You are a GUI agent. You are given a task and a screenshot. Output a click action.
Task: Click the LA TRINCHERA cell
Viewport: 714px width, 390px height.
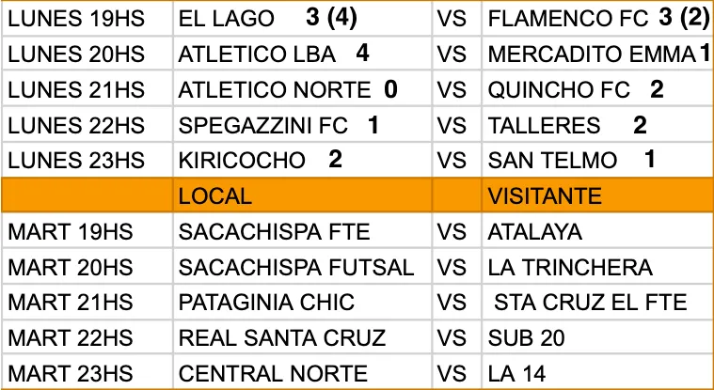point(595,267)
